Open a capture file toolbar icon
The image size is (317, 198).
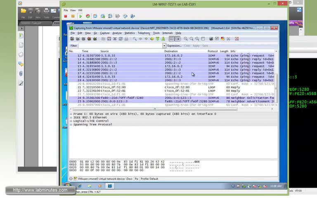point(103,39)
